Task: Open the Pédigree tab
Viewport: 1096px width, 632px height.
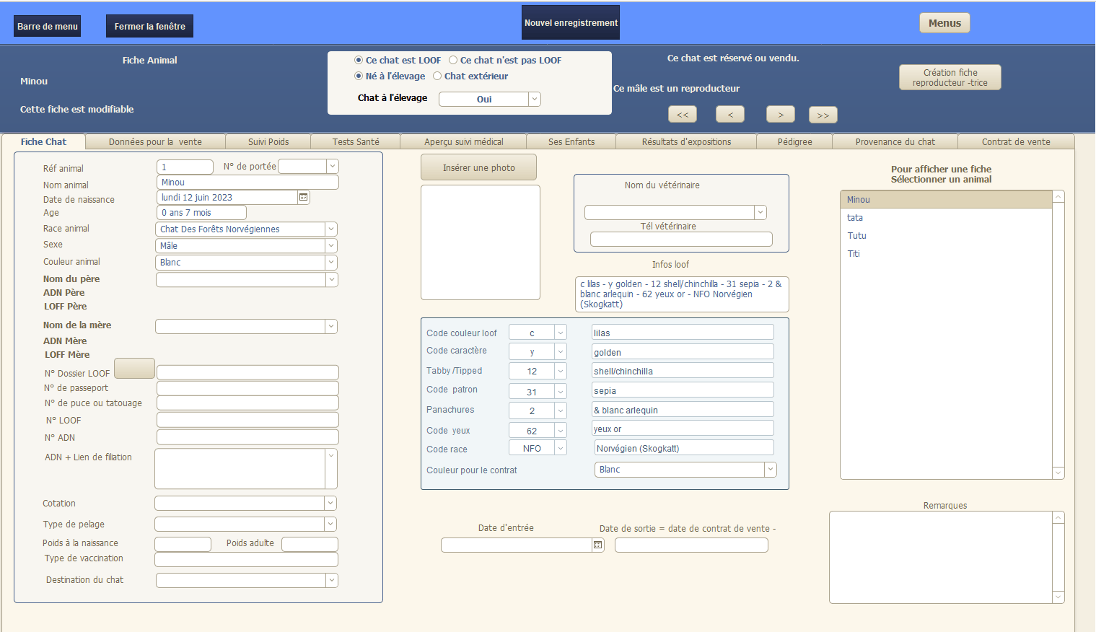Action: coord(794,141)
